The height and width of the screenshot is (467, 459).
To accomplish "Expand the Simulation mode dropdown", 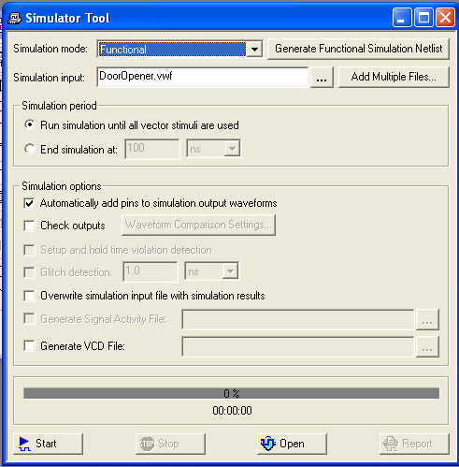I will point(254,50).
